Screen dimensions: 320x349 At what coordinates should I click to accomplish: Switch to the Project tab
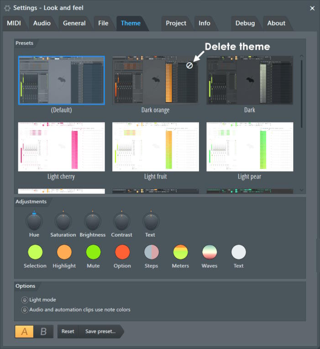click(176, 23)
